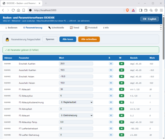Open the Brave Wallet icon
Screen dimensions: 165x139
tap(146, 10)
